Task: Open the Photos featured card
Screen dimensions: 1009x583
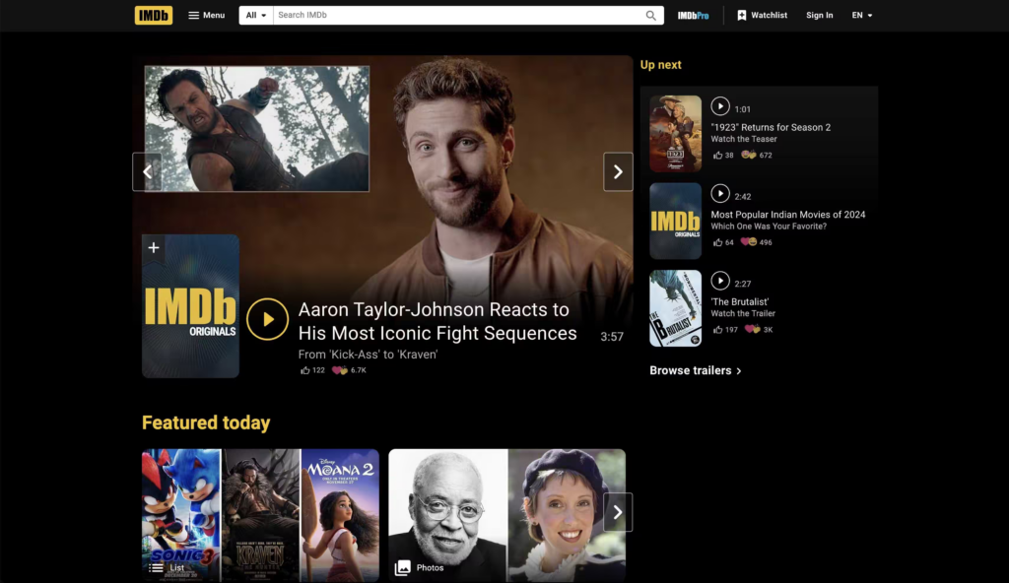Action: (506, 515)
